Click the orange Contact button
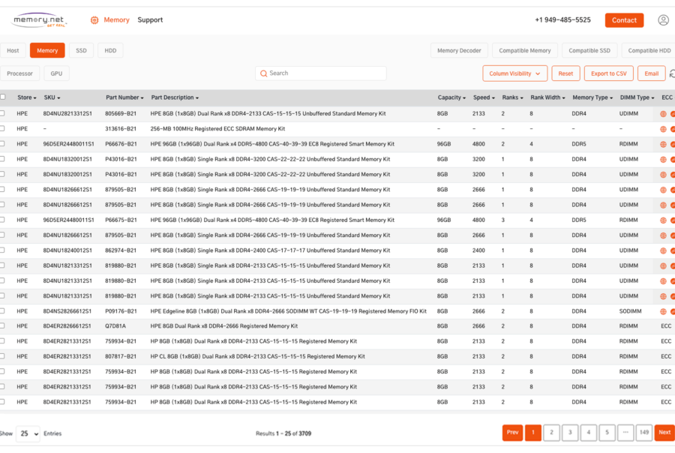The height and width of the screenshot is (453, 675). (x=624, y=20)
